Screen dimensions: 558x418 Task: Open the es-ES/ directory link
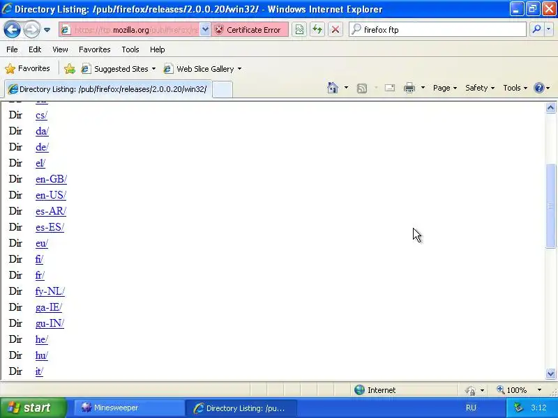point(50,227)
